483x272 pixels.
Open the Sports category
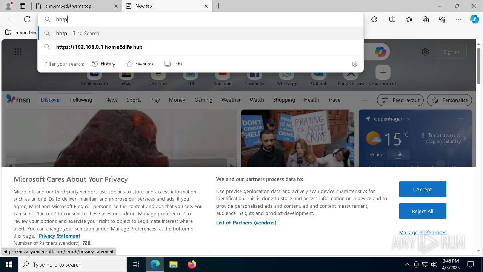click(134, 100)
